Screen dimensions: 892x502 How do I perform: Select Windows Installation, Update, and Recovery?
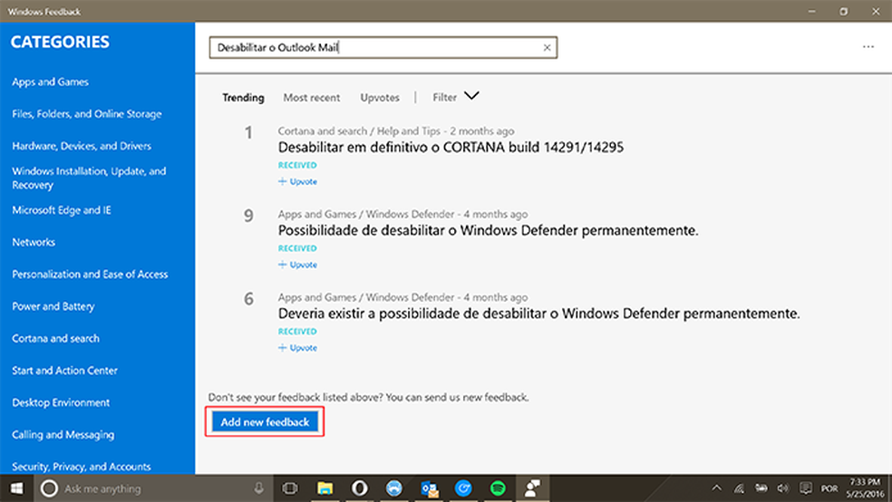click(89, 178)
